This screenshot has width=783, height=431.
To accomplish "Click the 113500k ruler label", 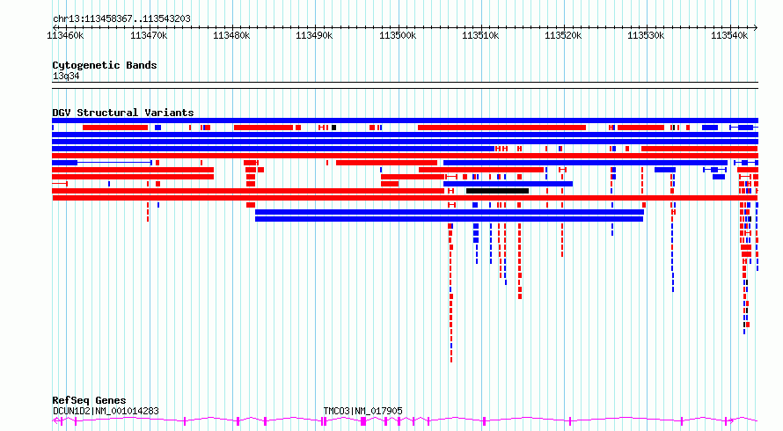I will click(398, 35).
